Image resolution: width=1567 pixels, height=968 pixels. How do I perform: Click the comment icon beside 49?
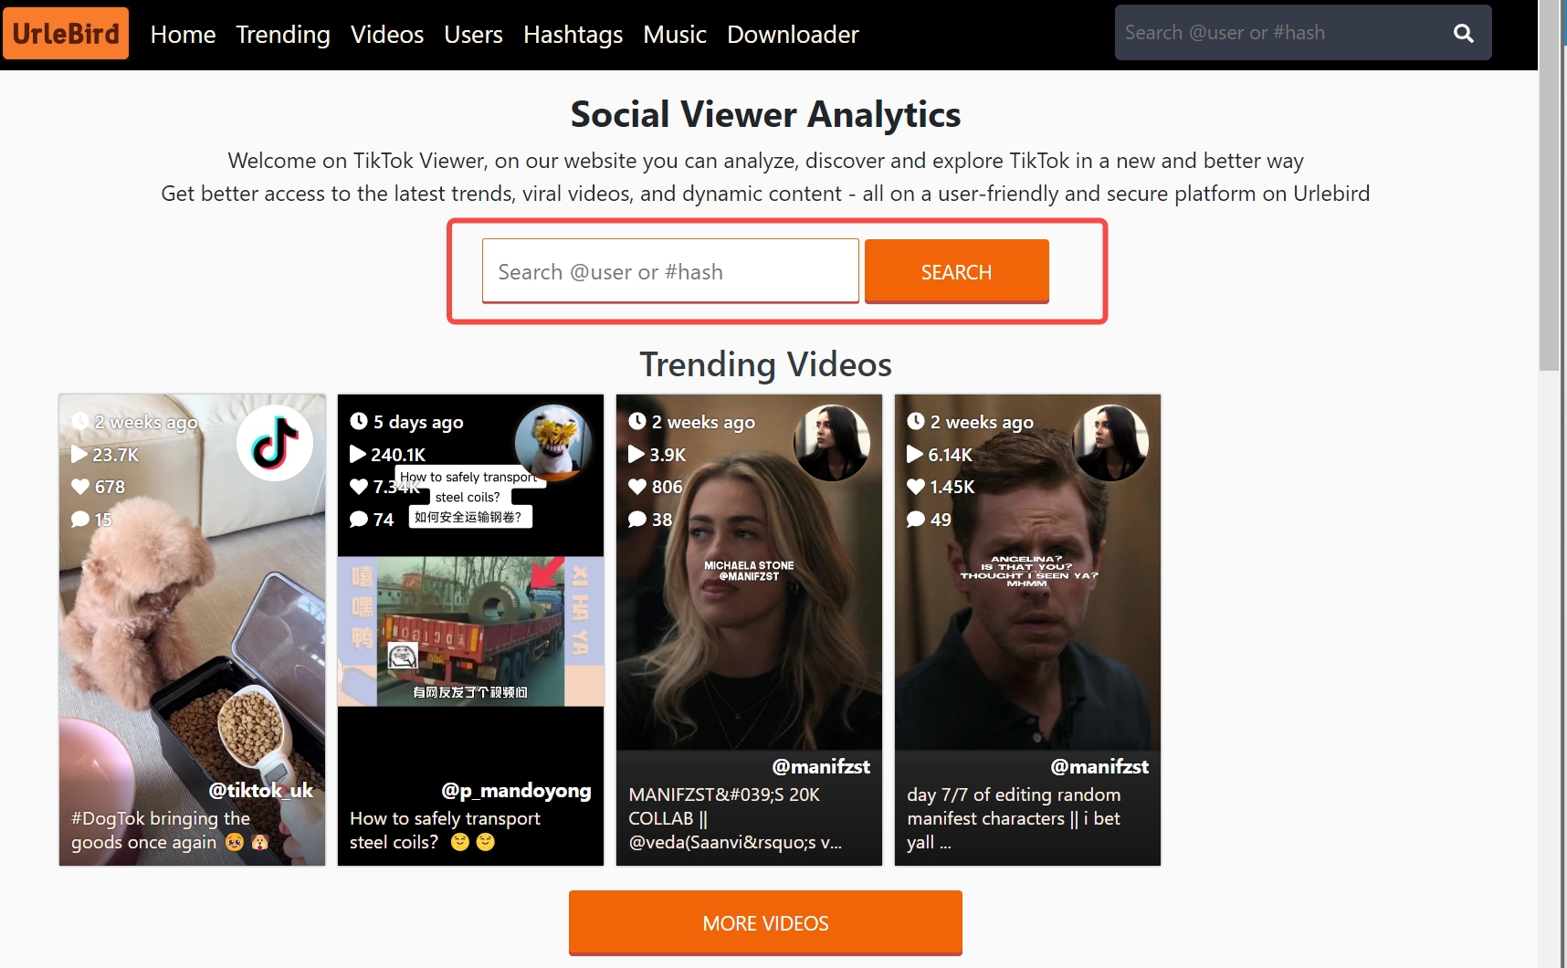click(x=916, y=520)
